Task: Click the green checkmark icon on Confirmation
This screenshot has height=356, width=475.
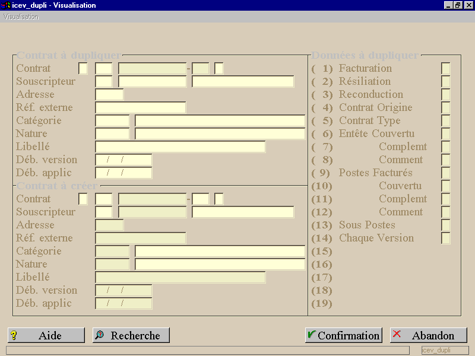Action: pos(312,334)
